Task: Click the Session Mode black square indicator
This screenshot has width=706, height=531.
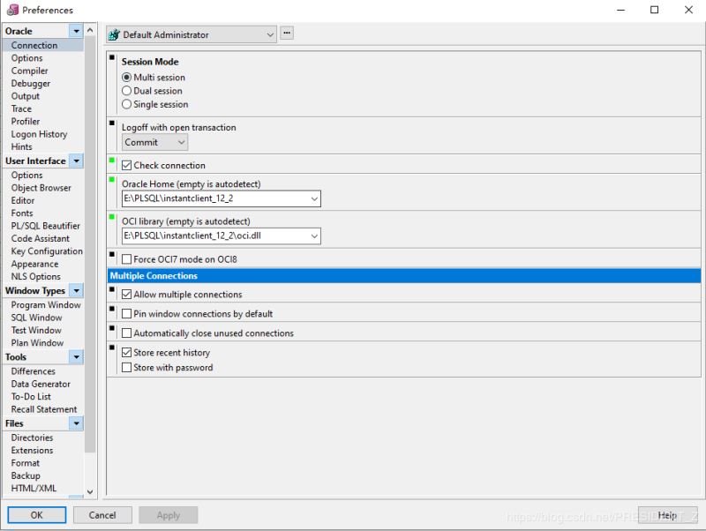Action: [x=112, y=57]
